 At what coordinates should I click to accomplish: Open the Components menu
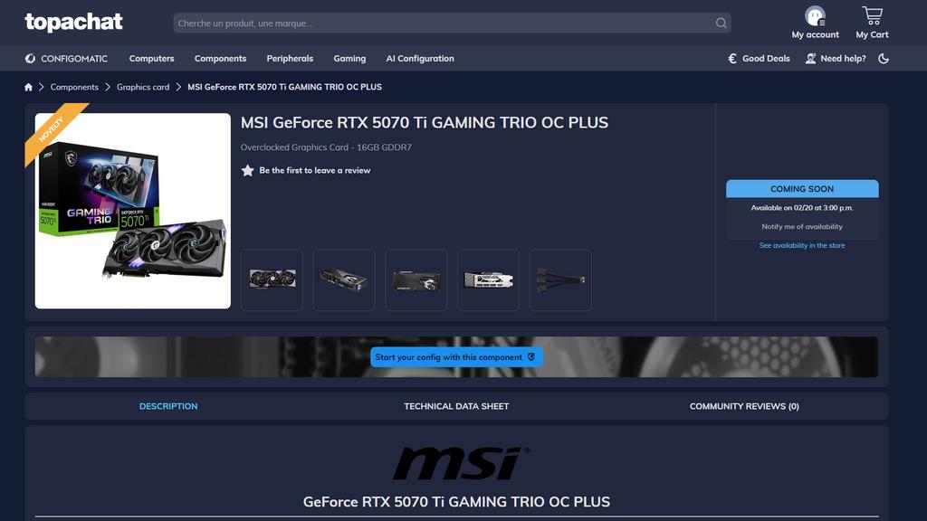[x=220, y=59]
